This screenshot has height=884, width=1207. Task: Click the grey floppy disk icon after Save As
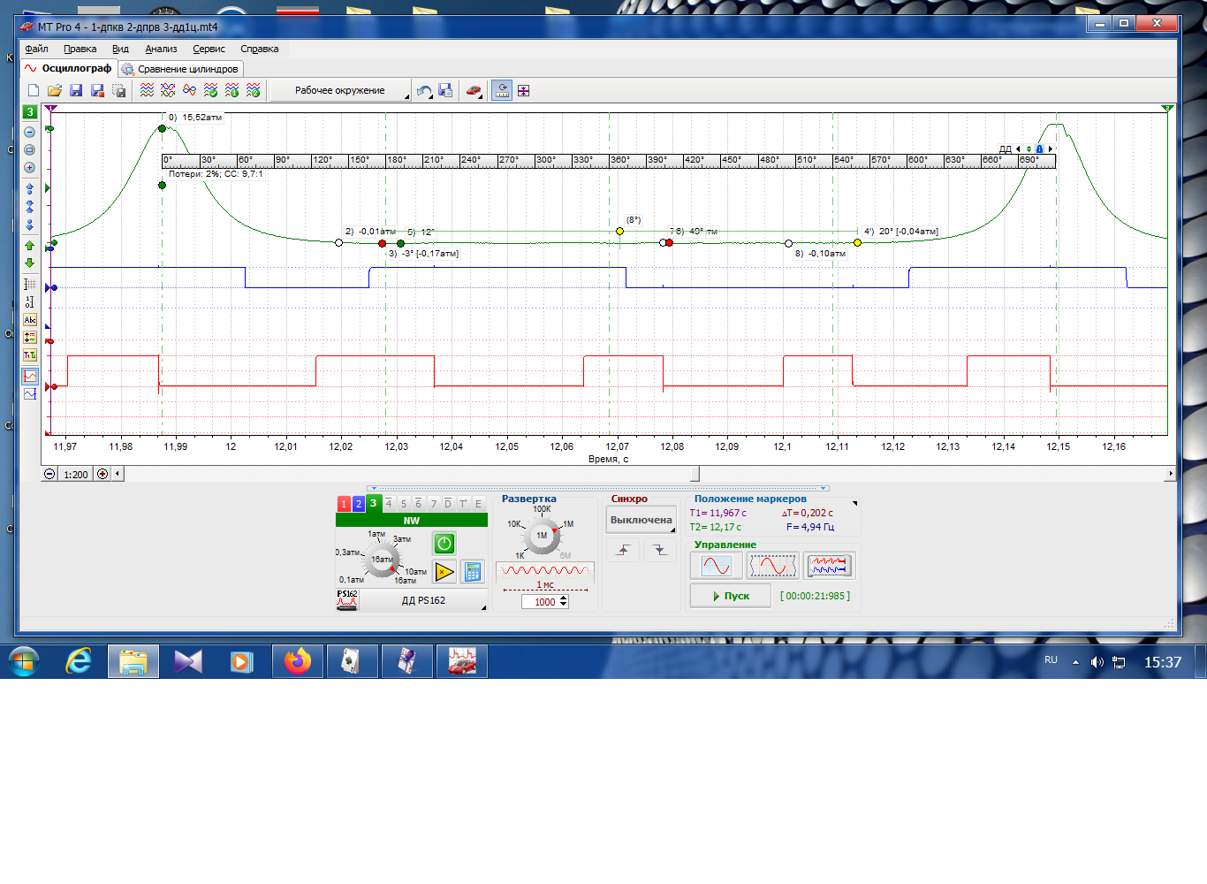click(x=118, y=90)
